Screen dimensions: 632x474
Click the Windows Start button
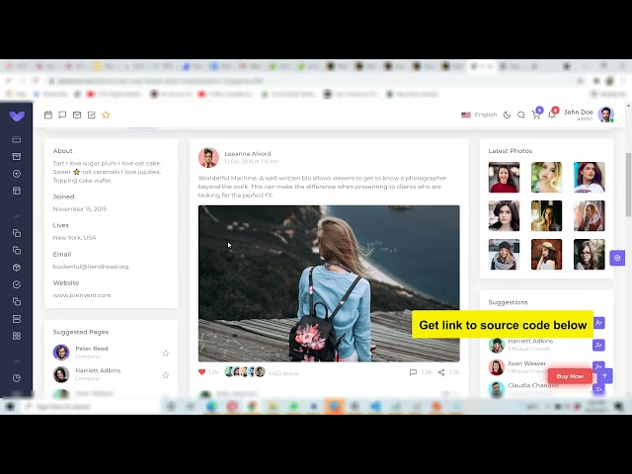coord(10,407)
